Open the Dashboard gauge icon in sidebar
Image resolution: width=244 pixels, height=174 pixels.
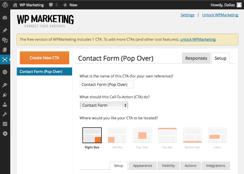pos(5,18)
